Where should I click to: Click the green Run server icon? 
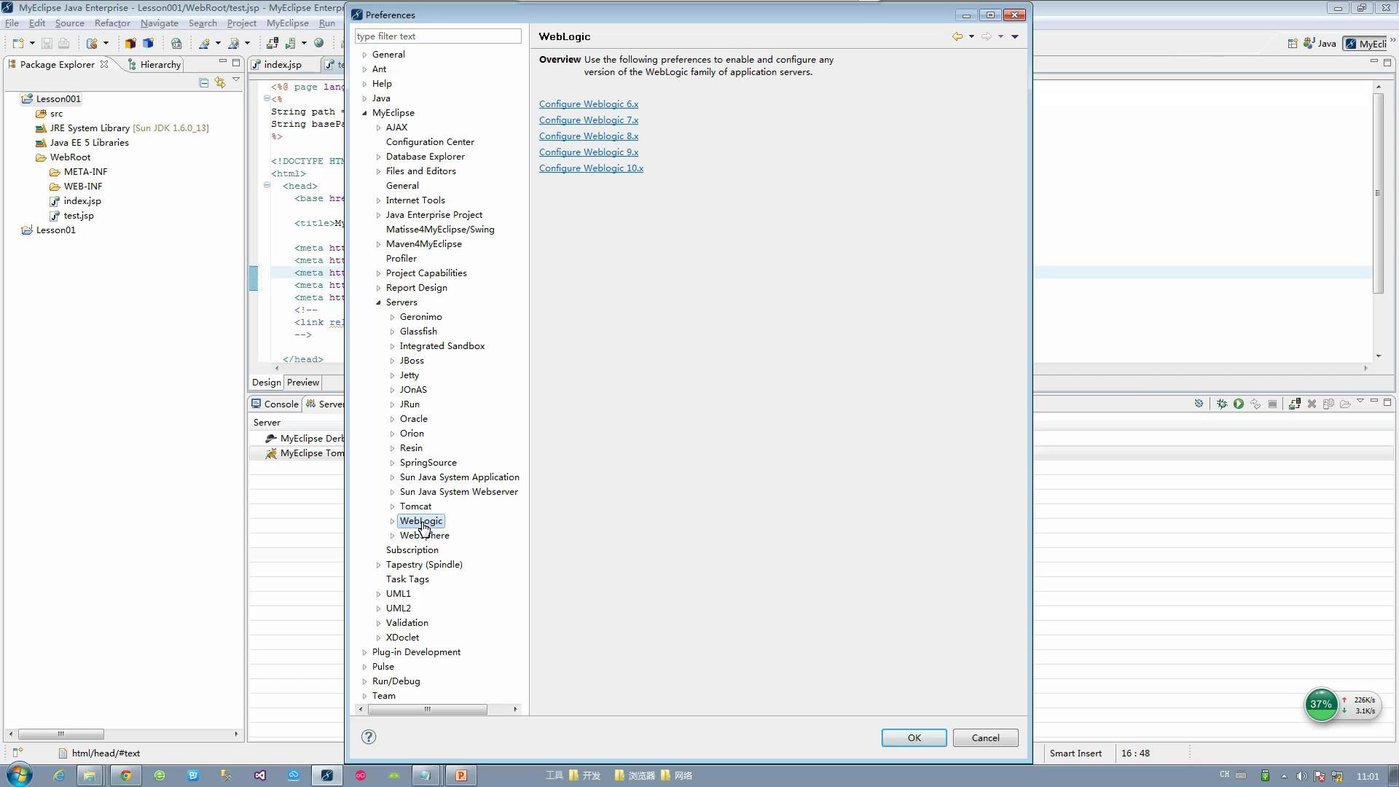click(x=1238, y=404)
